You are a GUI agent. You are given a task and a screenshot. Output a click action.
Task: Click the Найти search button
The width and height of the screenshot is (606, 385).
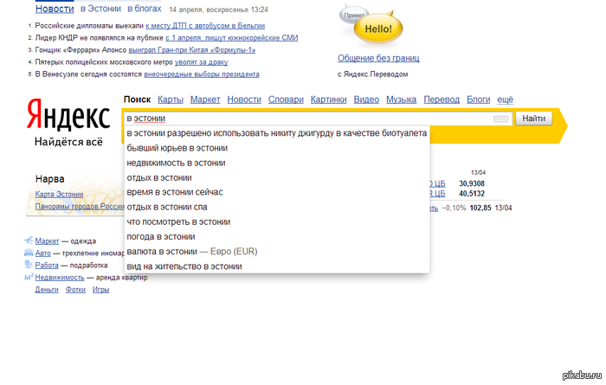click(x=534, y=119)
